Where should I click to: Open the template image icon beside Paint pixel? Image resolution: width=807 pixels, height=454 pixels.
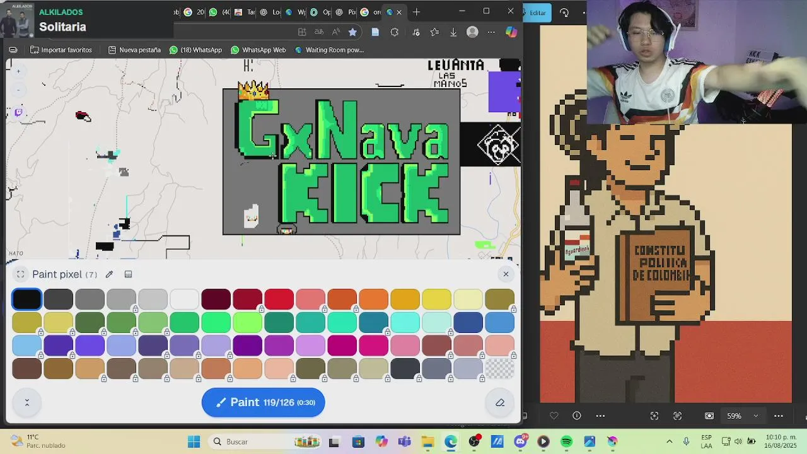point(128,274)
